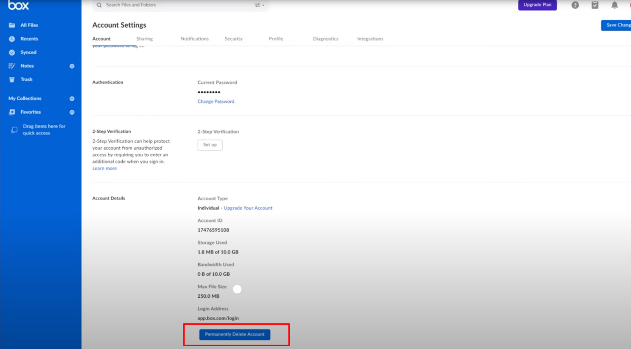This screenshot has height=349, width=631.
Task: Switch to the Diagnostics tab
Action: tap(326, 39)
